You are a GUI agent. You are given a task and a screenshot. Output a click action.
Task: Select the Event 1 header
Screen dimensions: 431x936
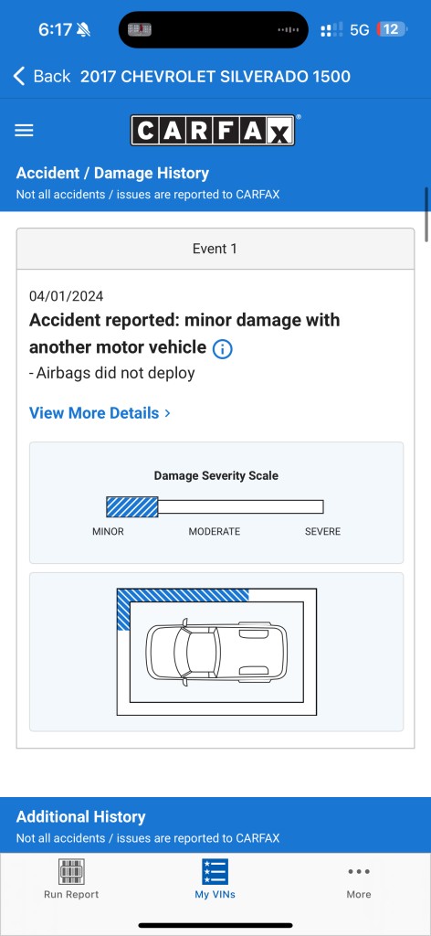tap(215, 249)
